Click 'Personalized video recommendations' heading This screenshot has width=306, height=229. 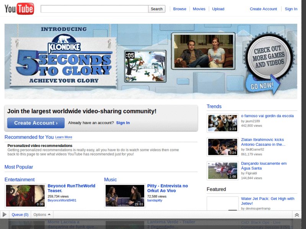(x=40, y=146)
